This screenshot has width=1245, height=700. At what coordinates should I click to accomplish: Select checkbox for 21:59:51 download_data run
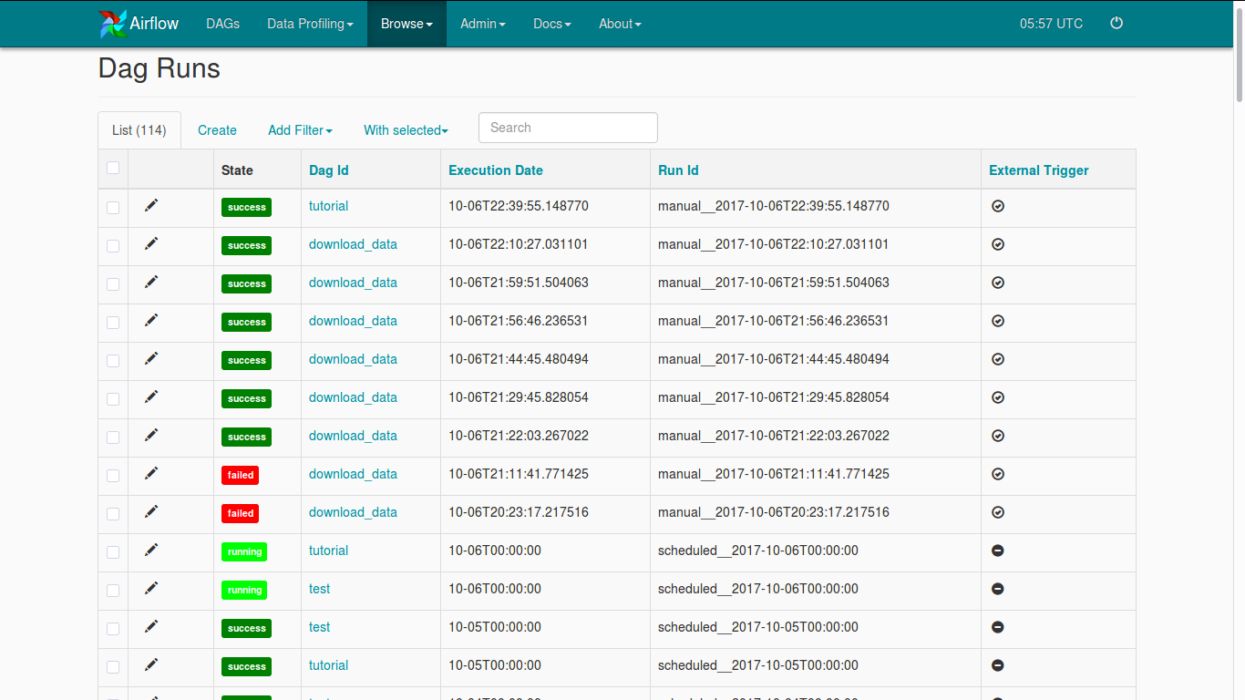pyautogui.click(x=113, y=284)
